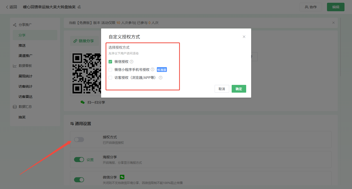Open 推送 in the sidebar

pos(22,45)
